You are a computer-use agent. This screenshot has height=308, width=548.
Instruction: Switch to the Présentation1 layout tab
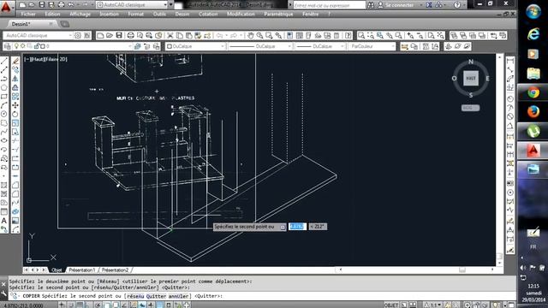pos(82,270)
